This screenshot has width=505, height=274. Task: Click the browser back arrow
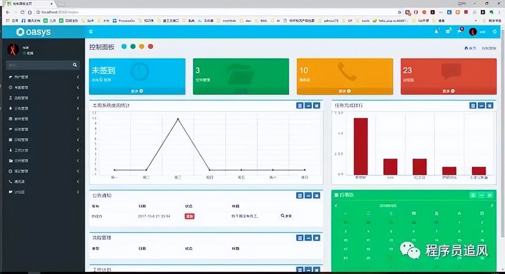7,12
